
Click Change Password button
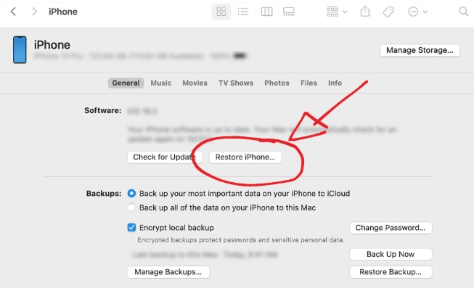[x=391, y=228]
